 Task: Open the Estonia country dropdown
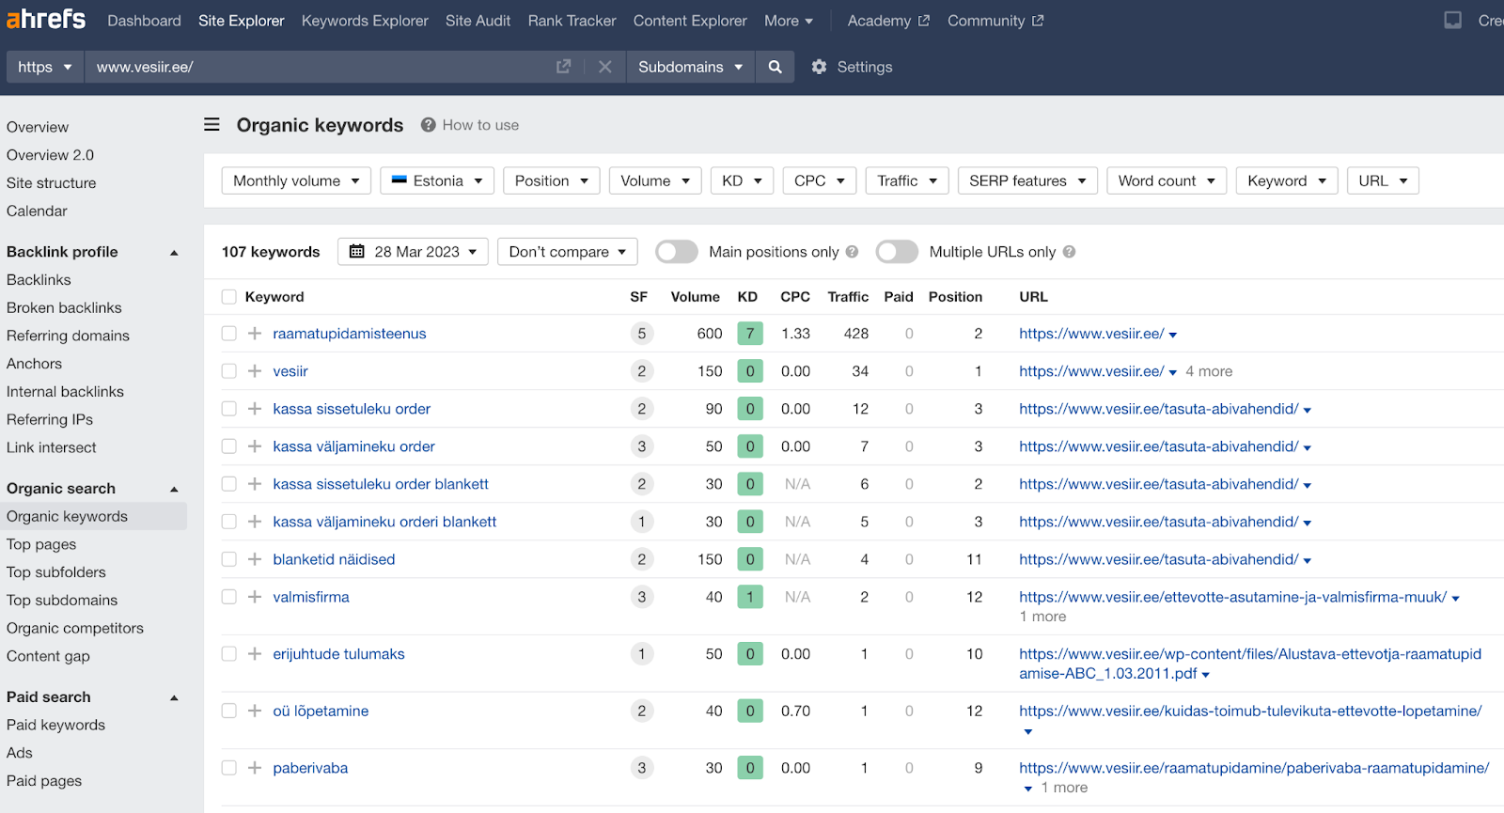pos(437,180)
